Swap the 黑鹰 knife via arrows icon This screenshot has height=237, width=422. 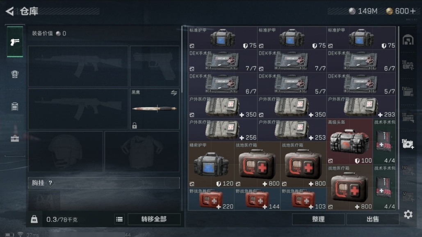click(174, 93)
